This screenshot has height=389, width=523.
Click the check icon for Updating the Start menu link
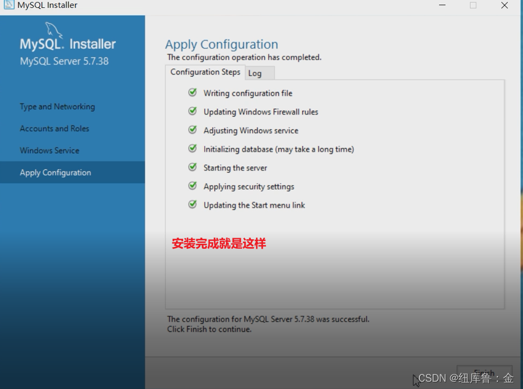[x=193, y=204]
